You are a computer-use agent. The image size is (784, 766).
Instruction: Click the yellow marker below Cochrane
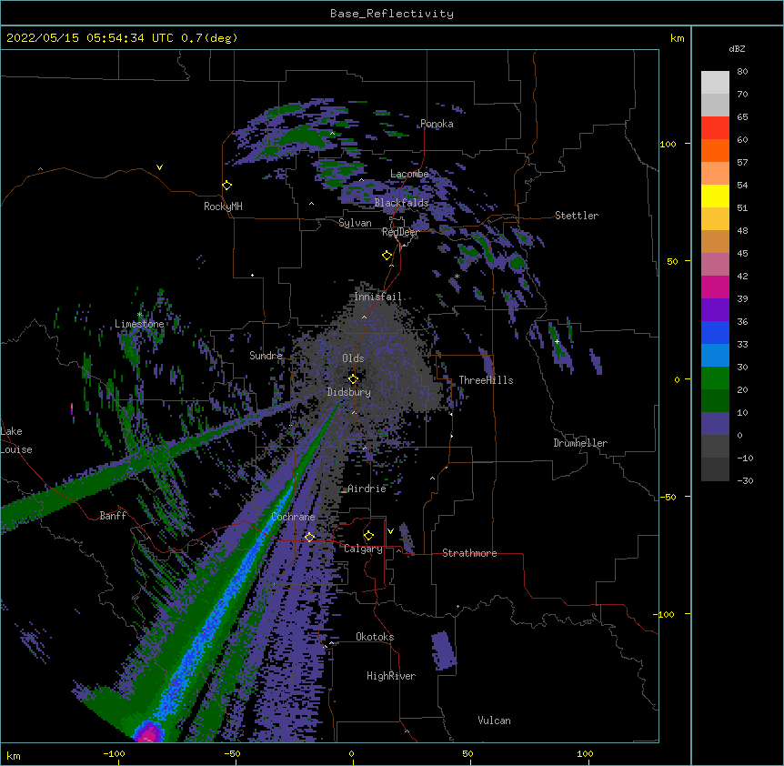click(x=309, y=537)
